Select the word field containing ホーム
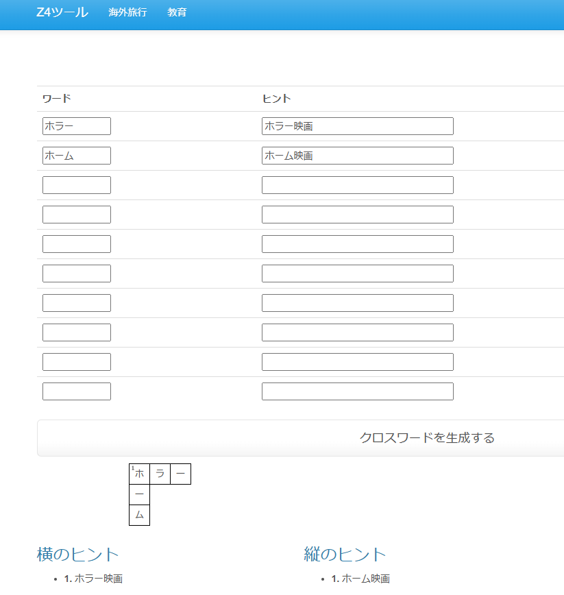The width and height of the screenshot is (564, 595). [76, 155]
